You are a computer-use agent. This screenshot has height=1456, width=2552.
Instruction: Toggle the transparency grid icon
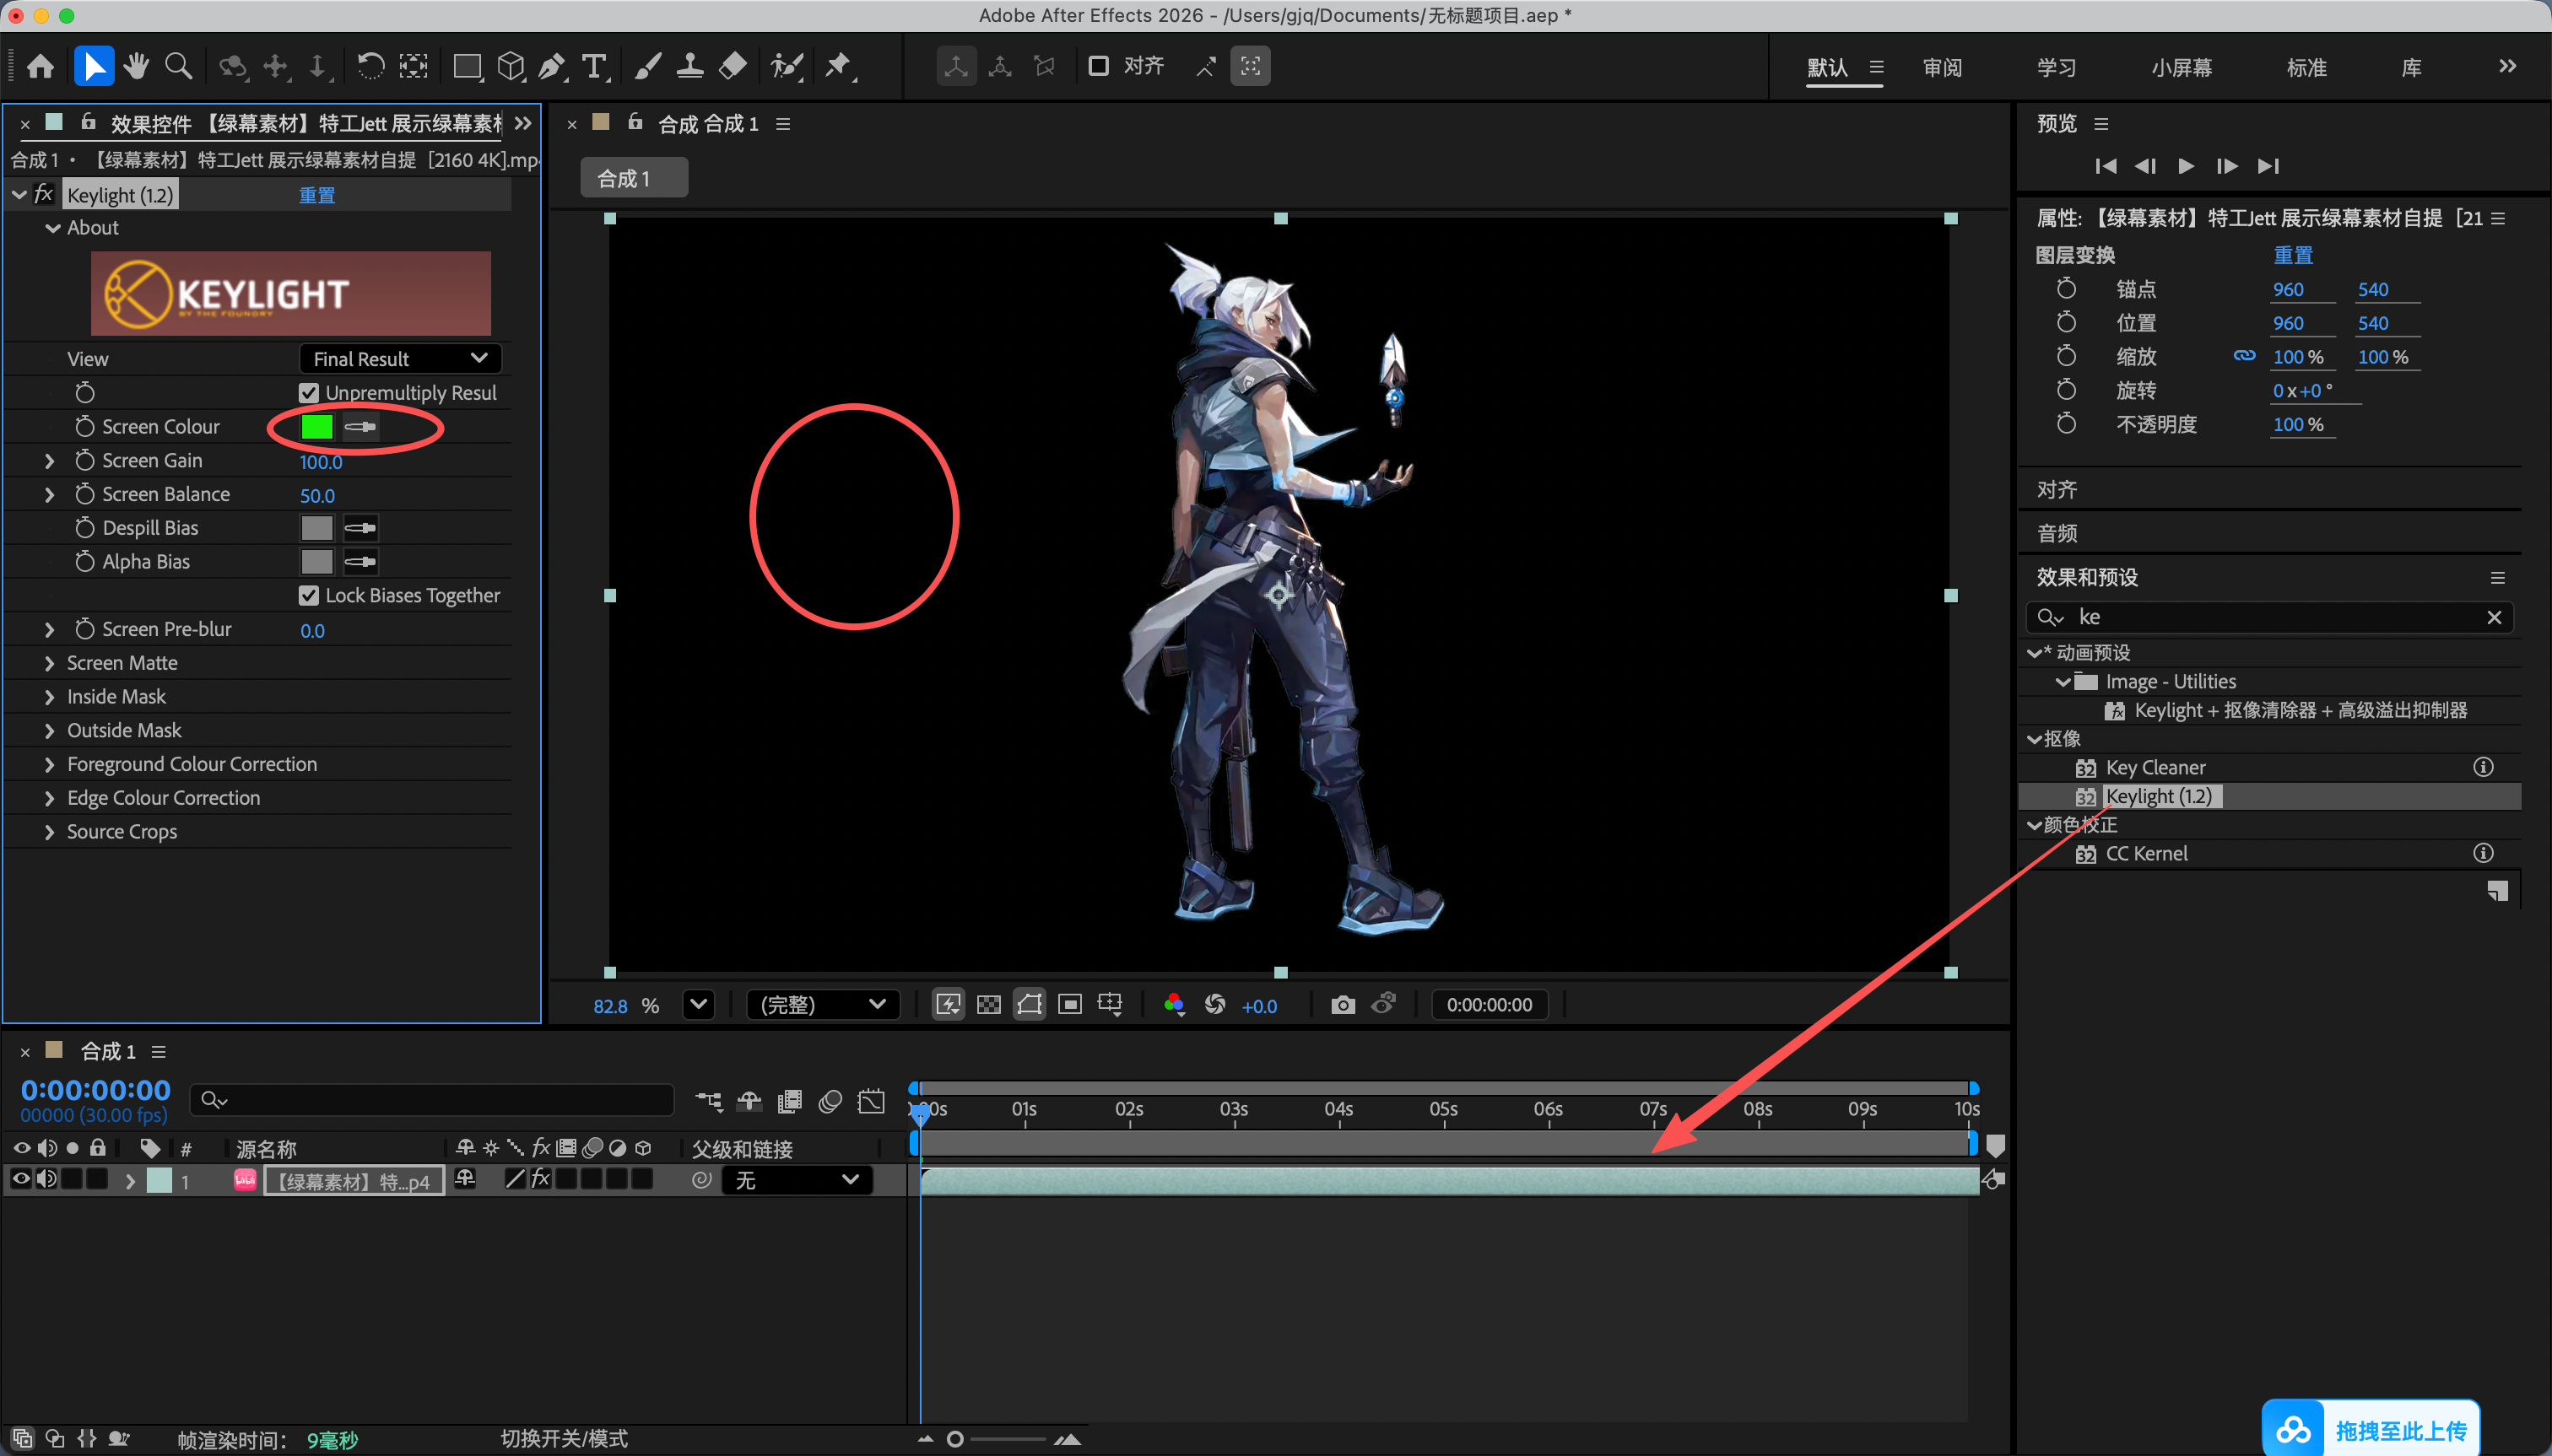point(988,1005)
